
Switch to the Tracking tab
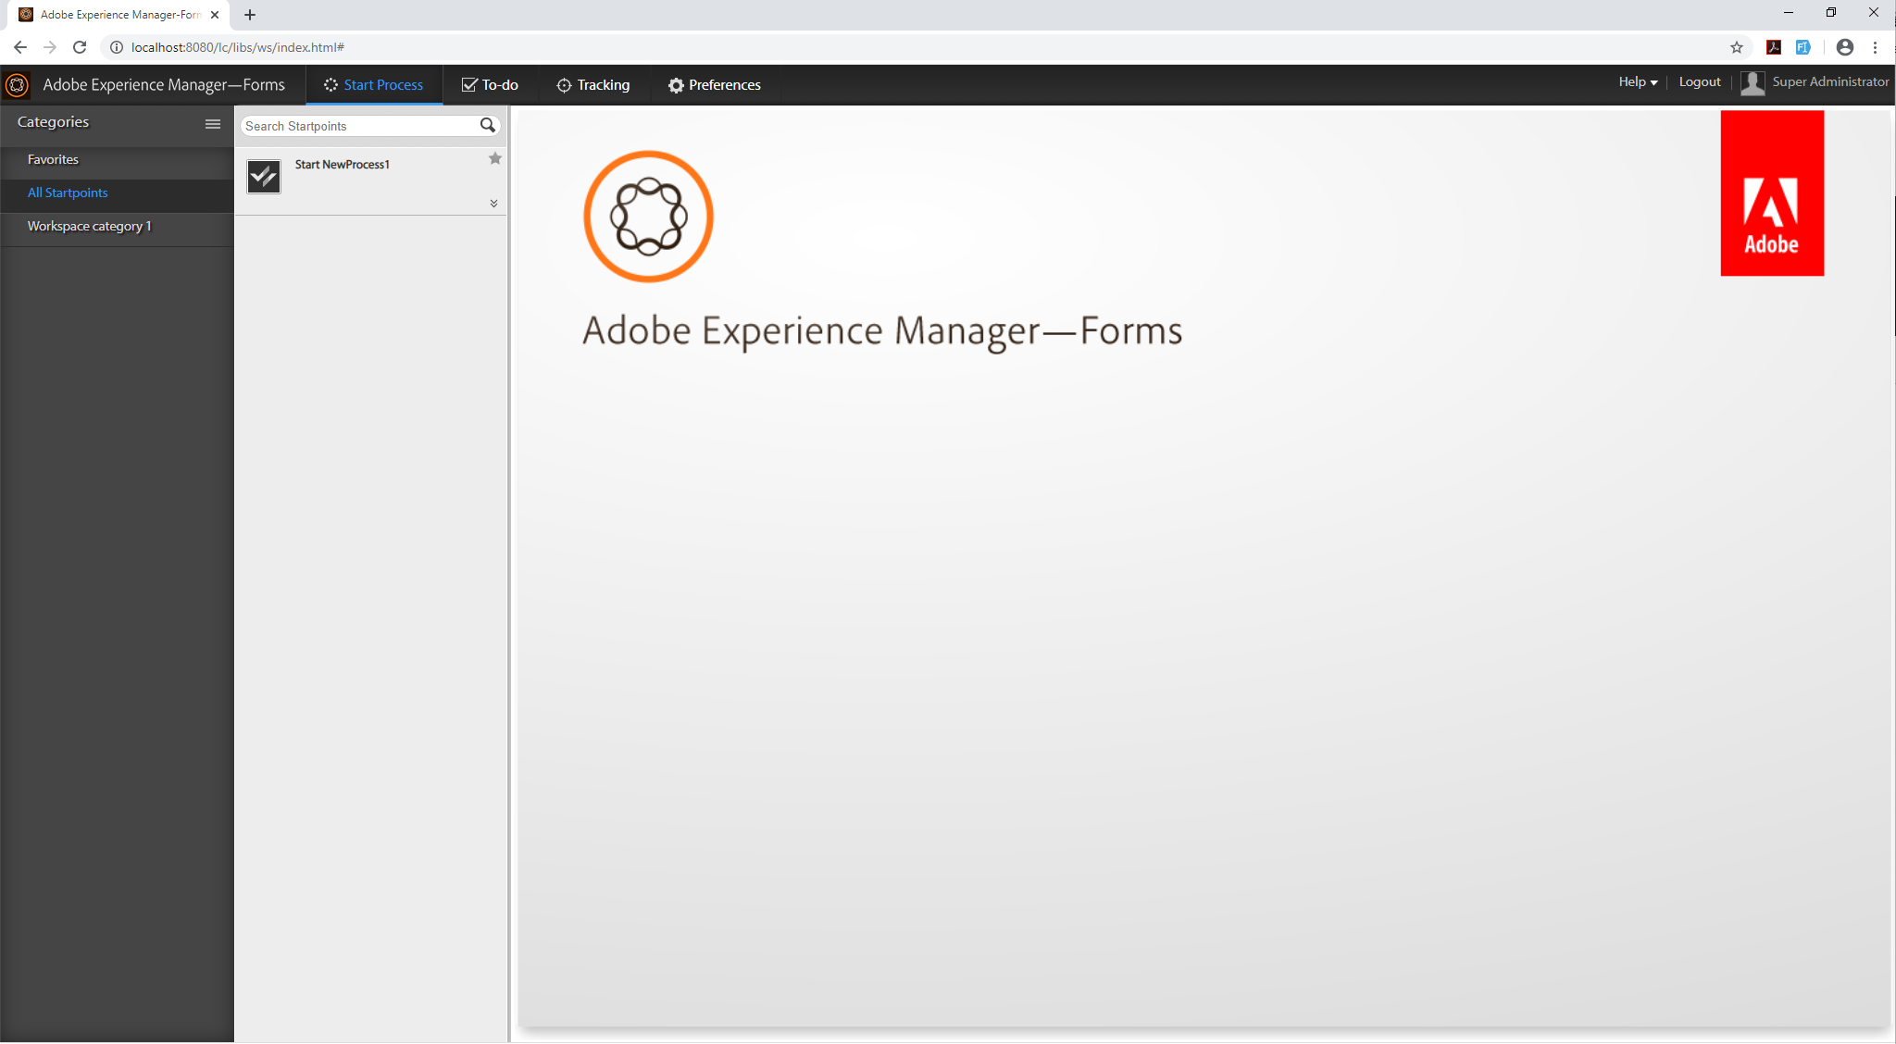click(592, 85)
